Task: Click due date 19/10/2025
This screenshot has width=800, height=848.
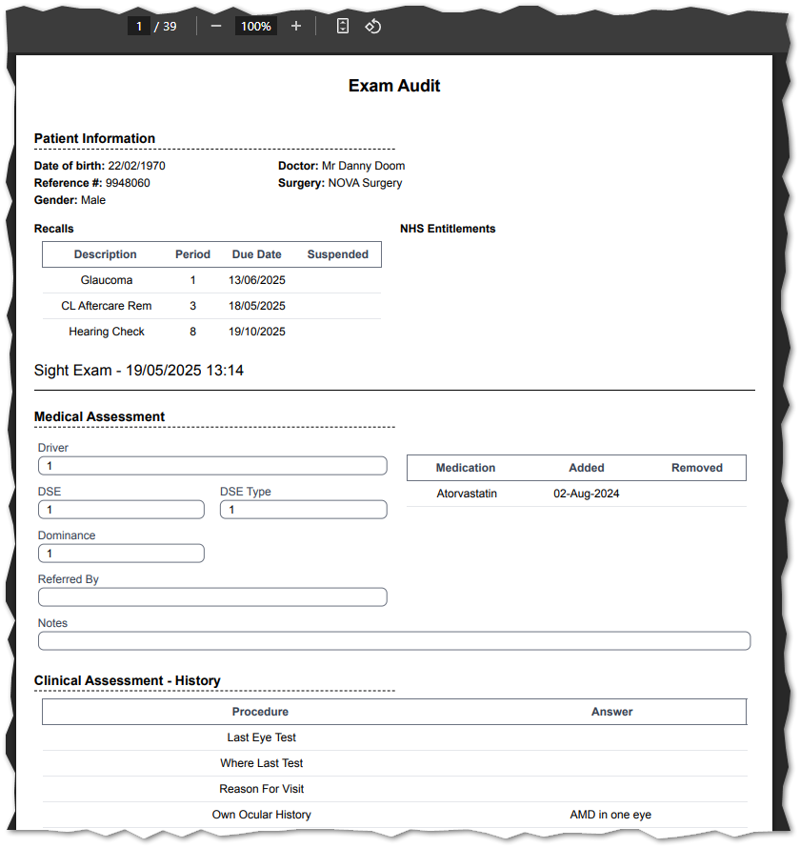Action: pos(257,332)
